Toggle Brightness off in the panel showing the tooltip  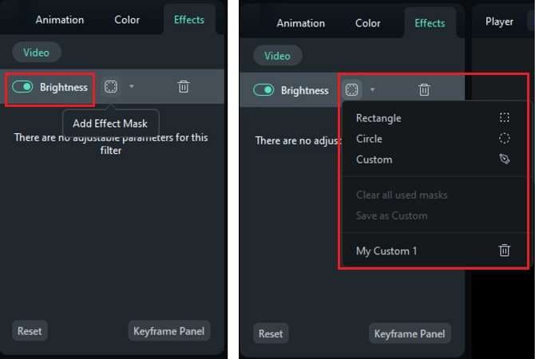22,87
